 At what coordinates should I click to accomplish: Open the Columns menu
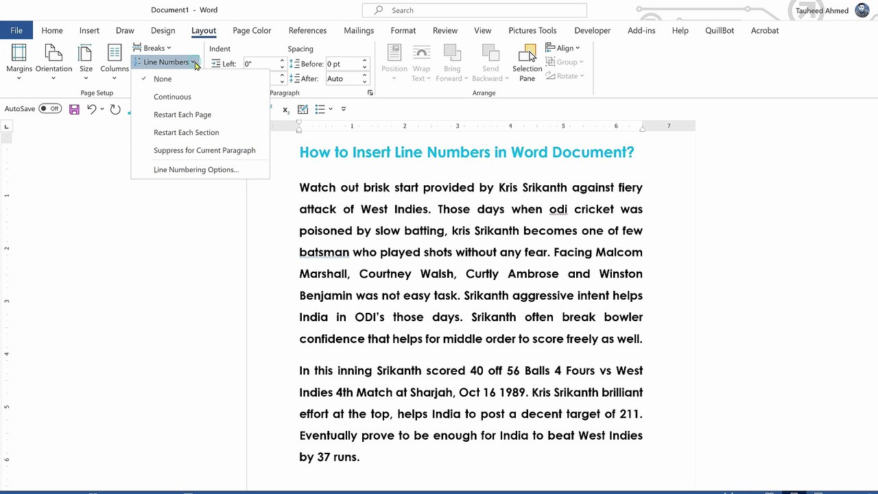(115, 61)
